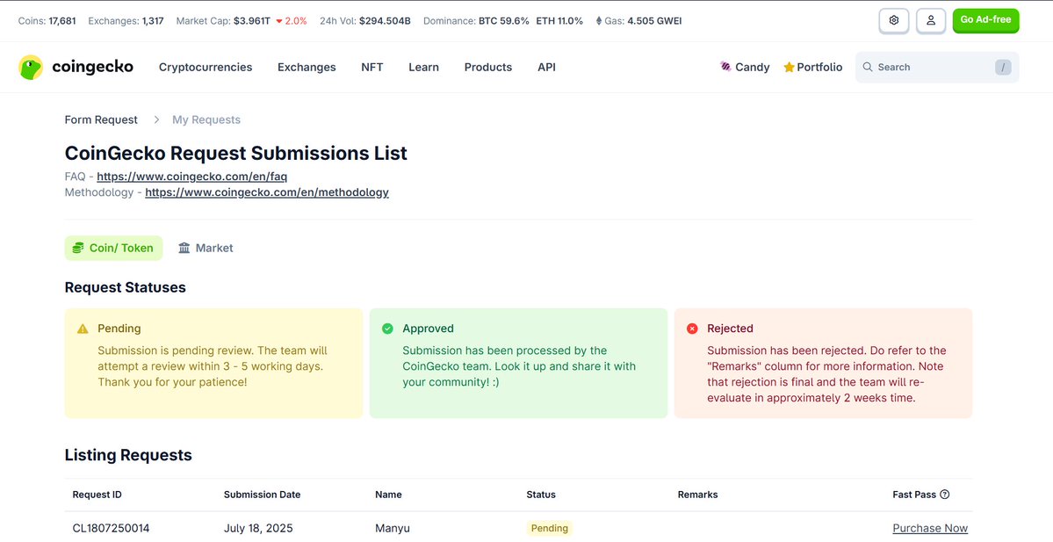Click the red market cap down arrow

[x=279, y=21]
